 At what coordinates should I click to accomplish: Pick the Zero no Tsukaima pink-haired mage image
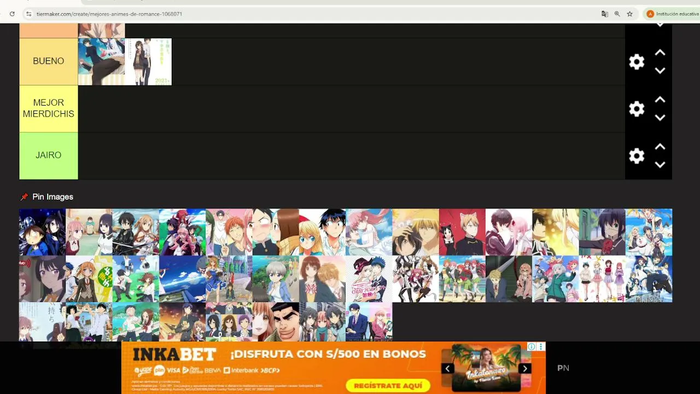click(182, 232)
